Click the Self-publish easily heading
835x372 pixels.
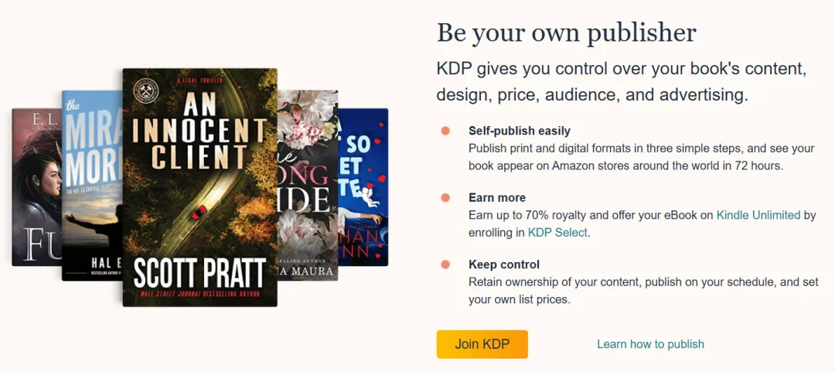point(520,131)
